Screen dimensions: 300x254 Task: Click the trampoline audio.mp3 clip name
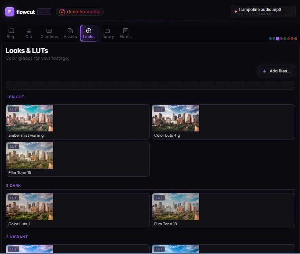coord(260,9)
